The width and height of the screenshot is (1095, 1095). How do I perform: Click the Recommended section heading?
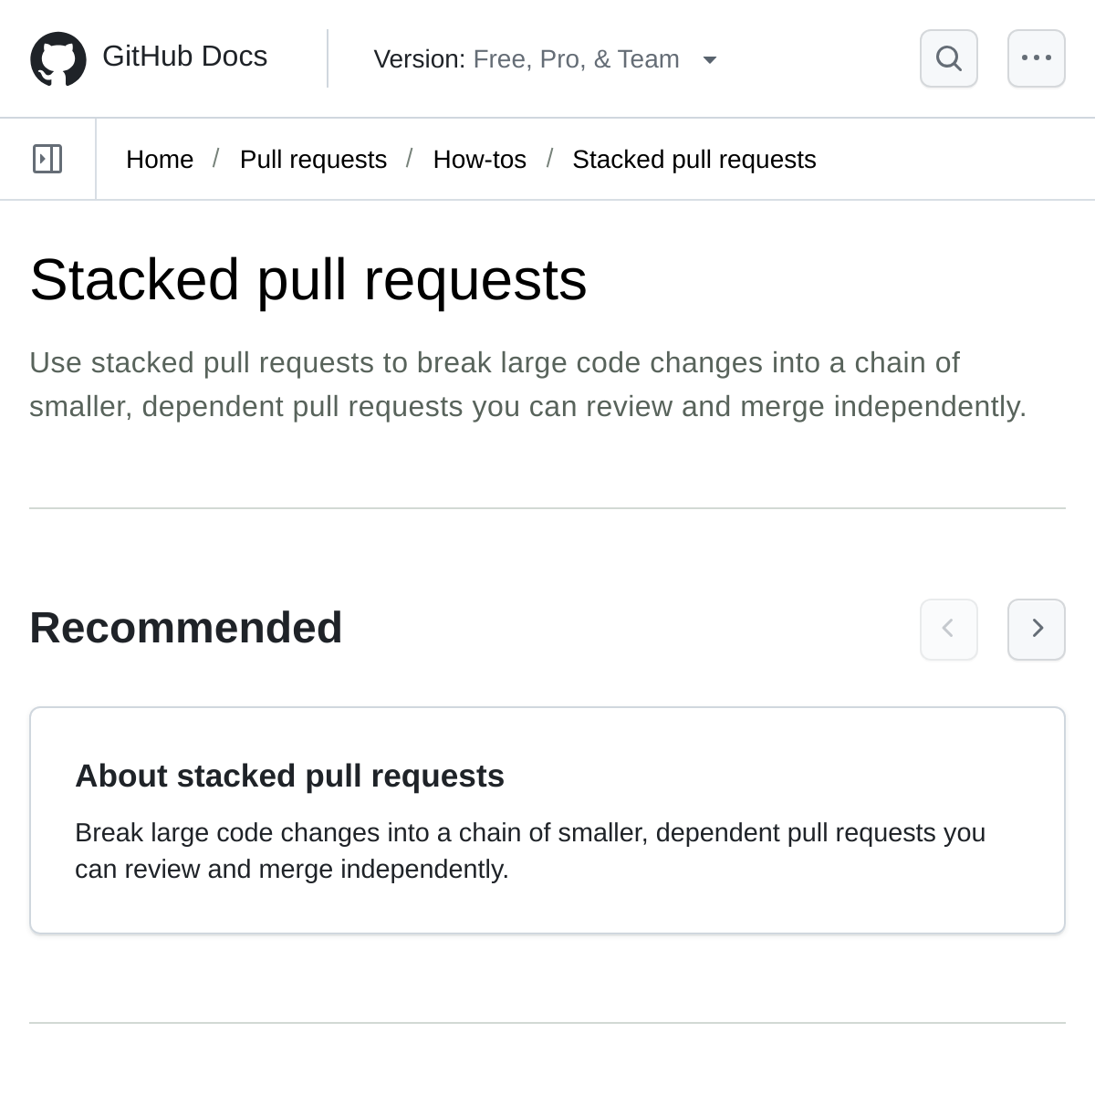(186, 628)
